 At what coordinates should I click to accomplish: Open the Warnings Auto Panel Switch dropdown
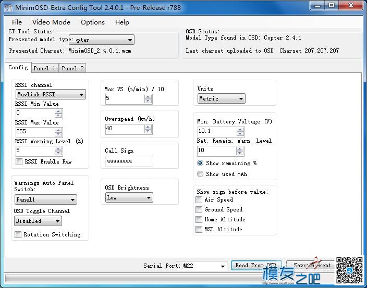(x=46, y=199)
